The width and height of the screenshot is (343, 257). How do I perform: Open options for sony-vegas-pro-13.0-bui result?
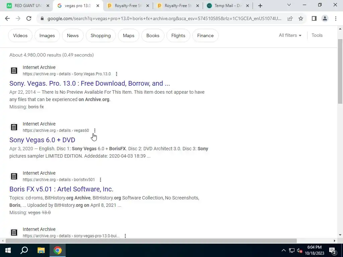125,236
